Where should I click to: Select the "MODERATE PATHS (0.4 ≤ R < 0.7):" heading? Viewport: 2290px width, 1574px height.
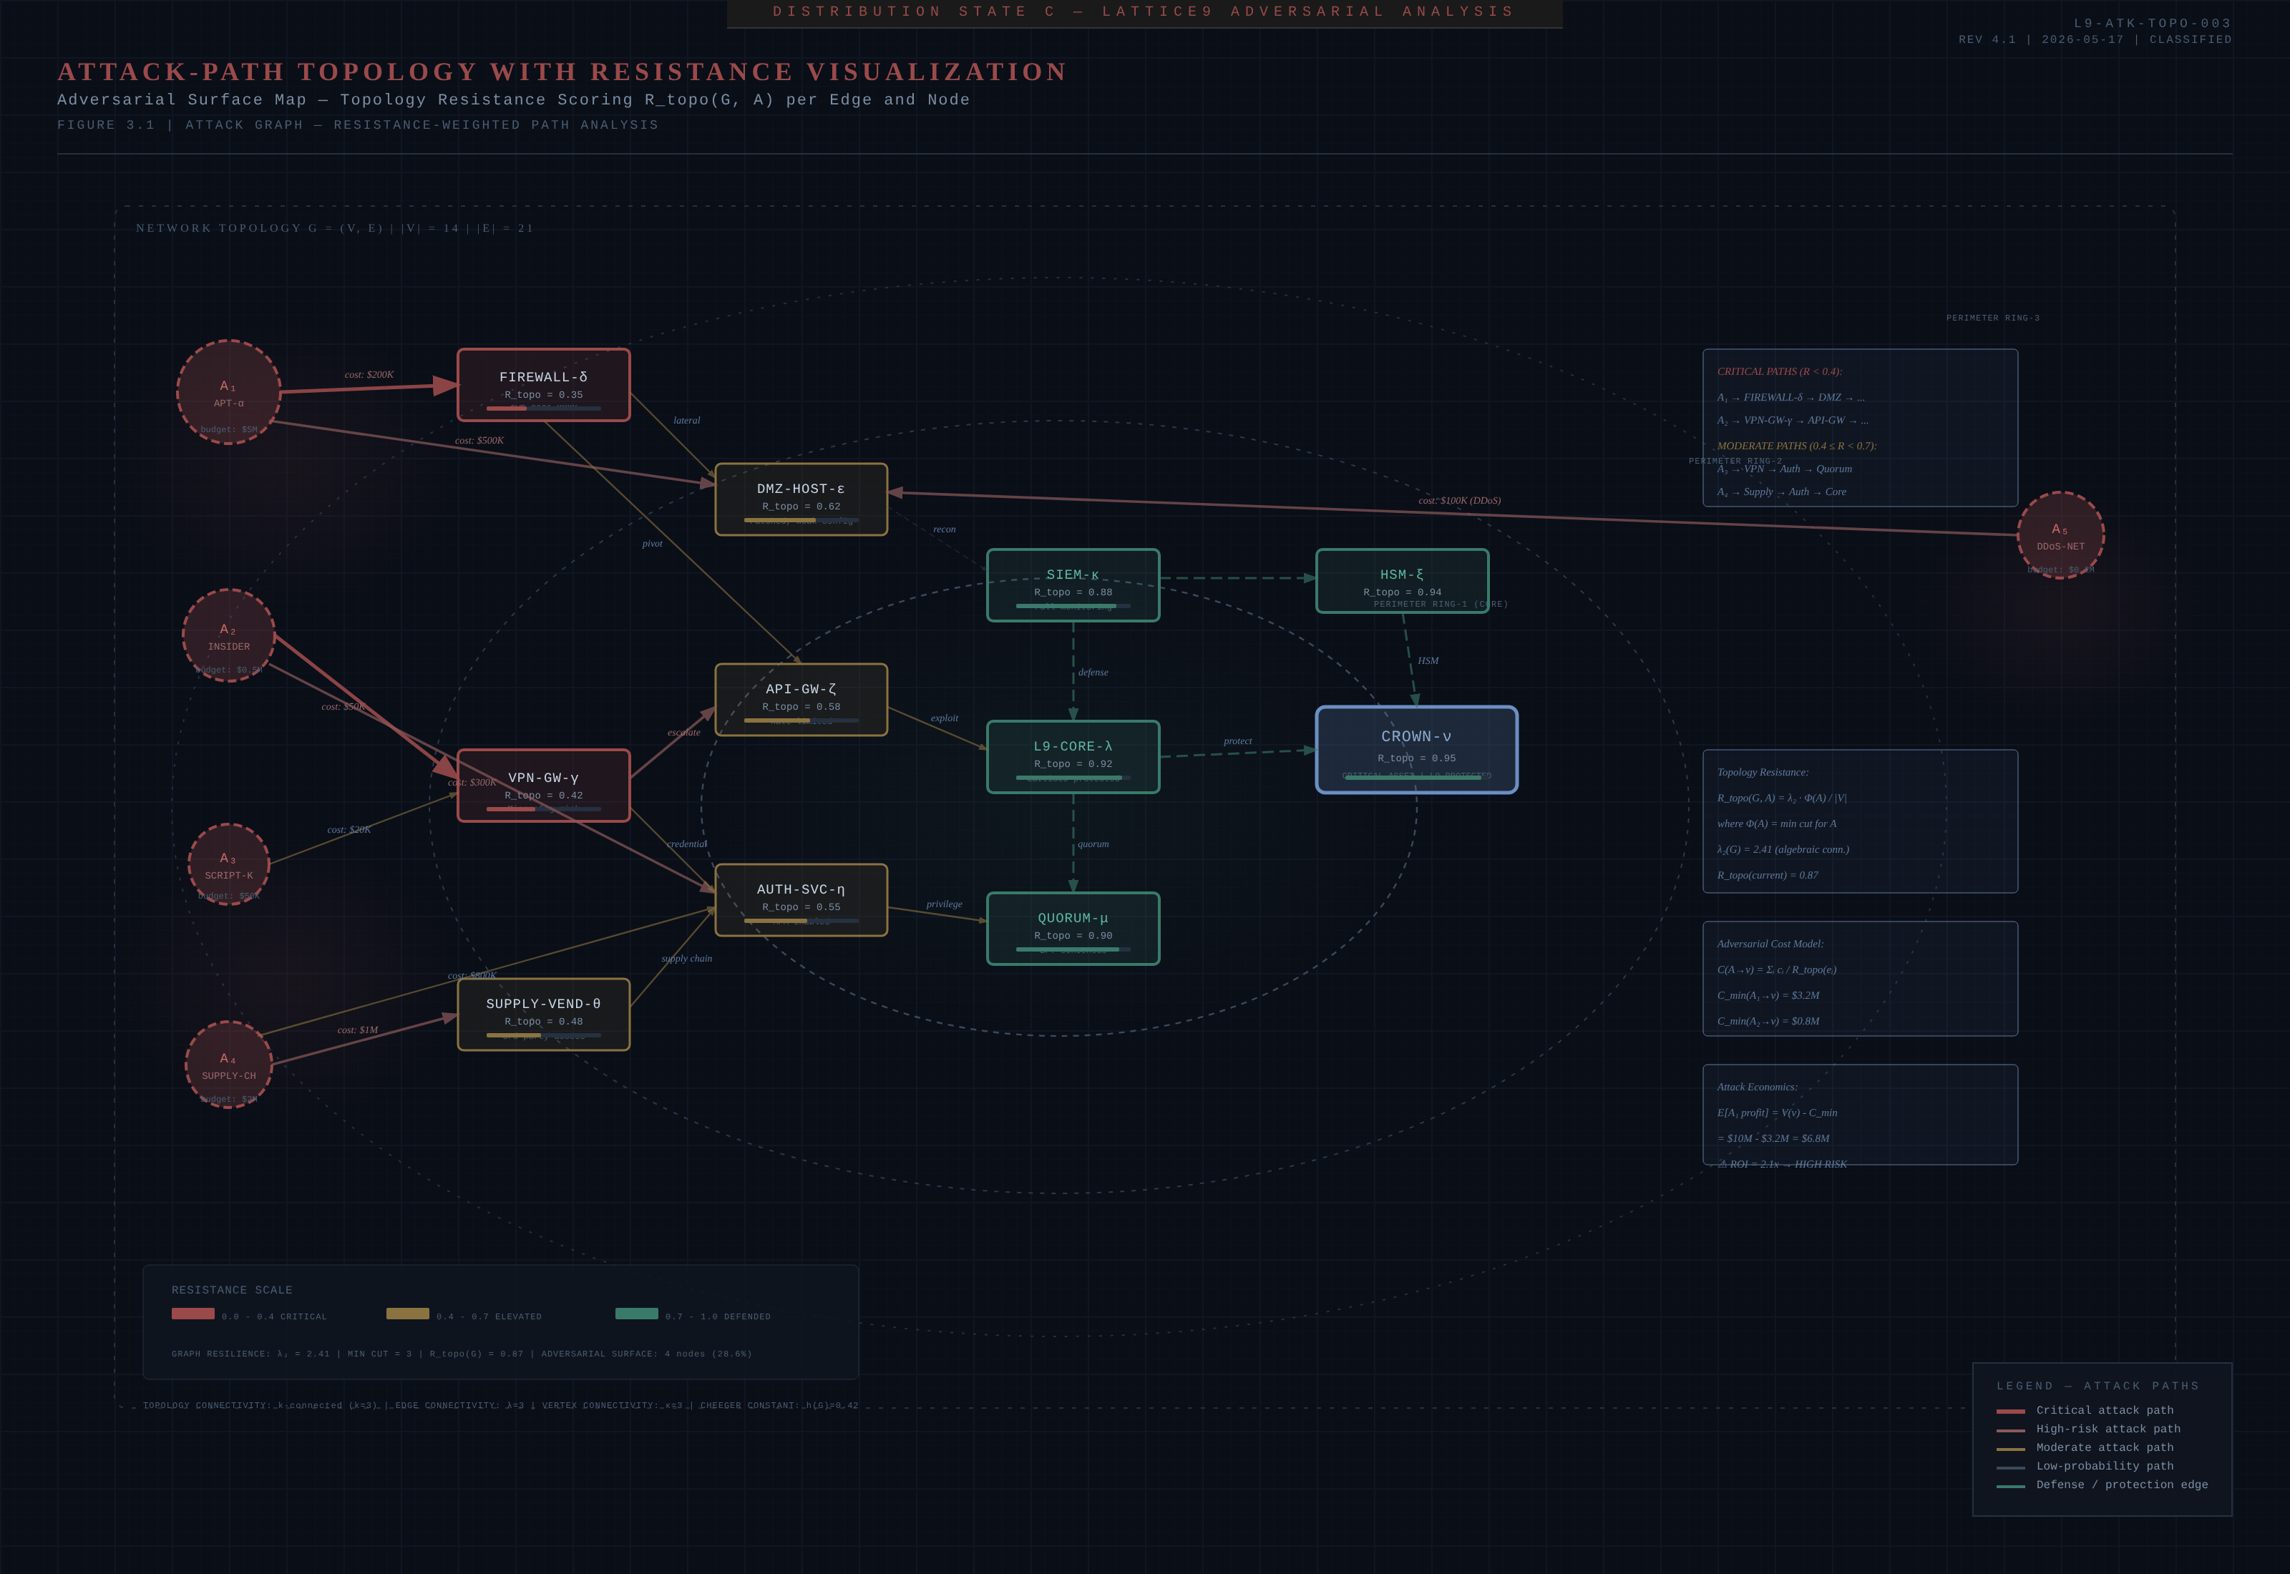point(1797,446)
